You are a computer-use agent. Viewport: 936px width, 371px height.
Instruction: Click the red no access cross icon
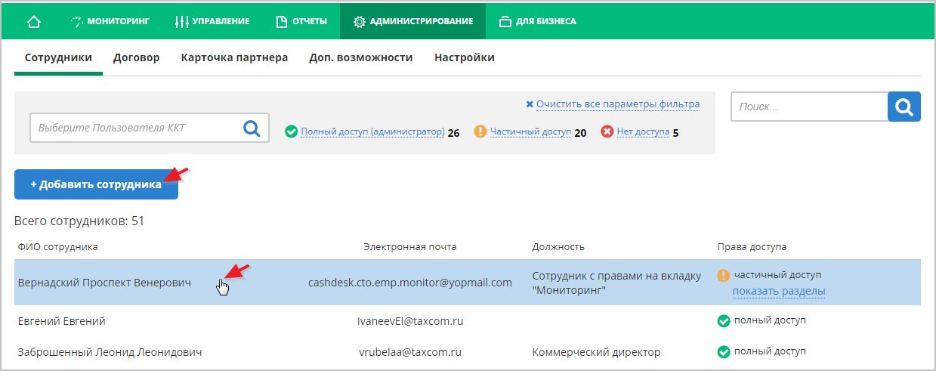(607, 132)
